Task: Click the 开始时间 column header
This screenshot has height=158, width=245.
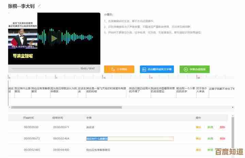Action: coord(28,118)
